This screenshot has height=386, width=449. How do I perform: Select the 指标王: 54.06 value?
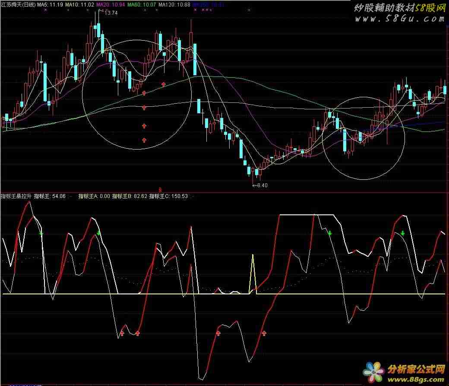(x=50, y=196)
